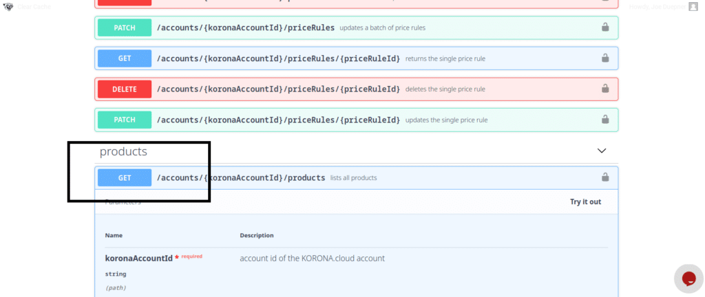Image resolution: width=705 pixels, height=297 pixels.
Task: Click the blue GET button for products
Action: [x=125, y=177]
